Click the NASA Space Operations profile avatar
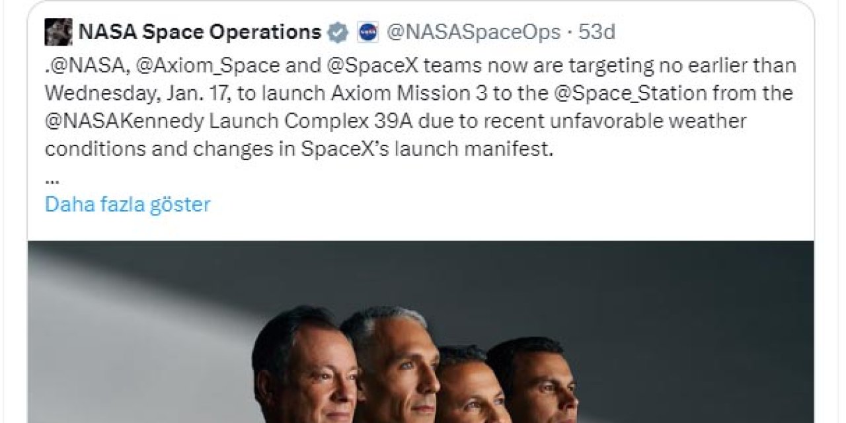Image resolution: width=846 pixels, height=423 pixels. [58, 32]
